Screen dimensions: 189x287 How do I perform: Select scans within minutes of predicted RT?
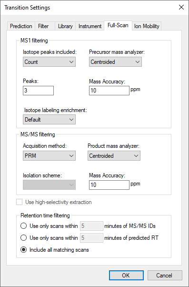(24, 238)
